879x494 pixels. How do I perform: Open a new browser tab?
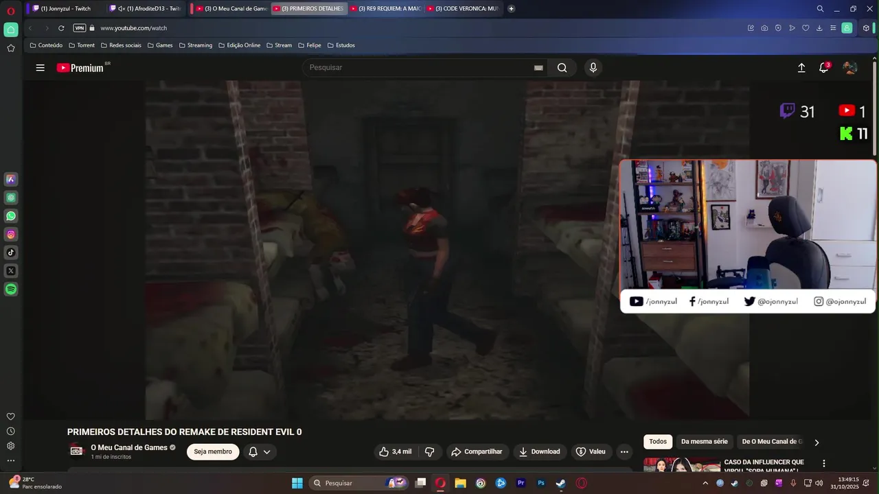point(511,8)
